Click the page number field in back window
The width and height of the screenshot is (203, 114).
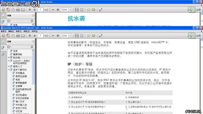41,9
